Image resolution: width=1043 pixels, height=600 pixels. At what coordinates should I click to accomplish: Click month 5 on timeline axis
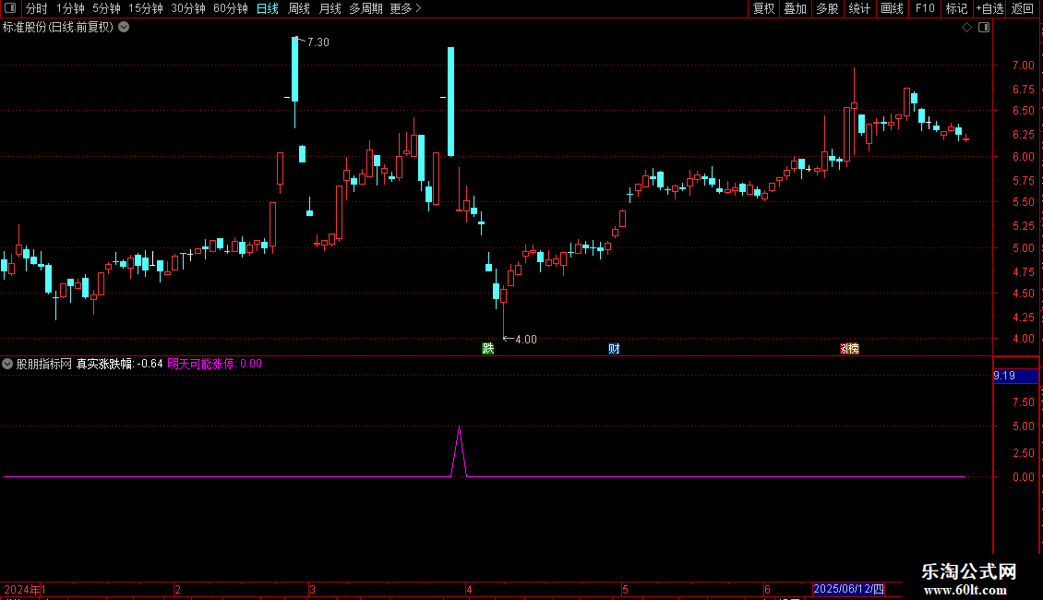coord(625,589)
